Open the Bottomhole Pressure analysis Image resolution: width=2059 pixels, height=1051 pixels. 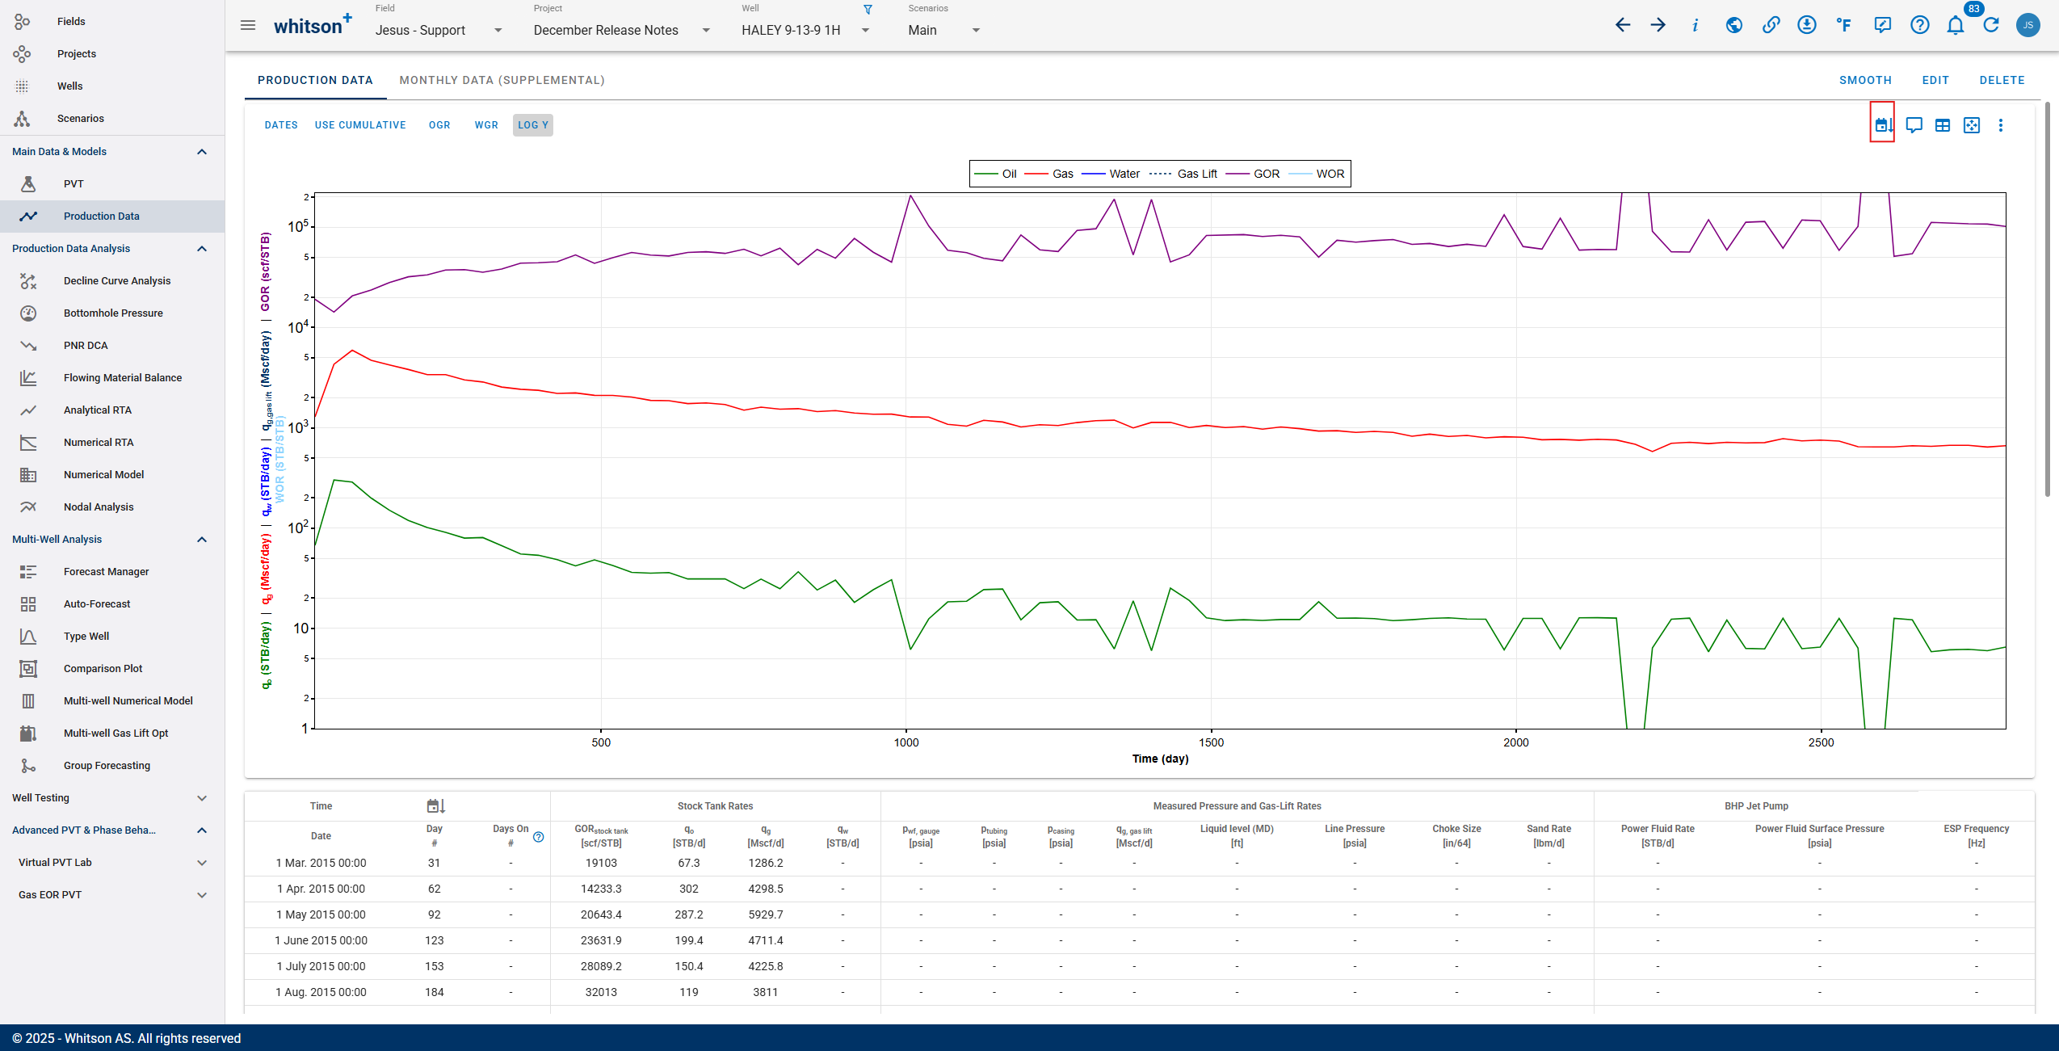pos(113,313)
